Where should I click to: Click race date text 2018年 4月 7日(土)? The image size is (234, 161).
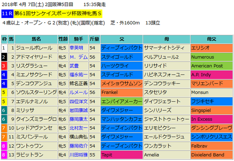(23, 4)
